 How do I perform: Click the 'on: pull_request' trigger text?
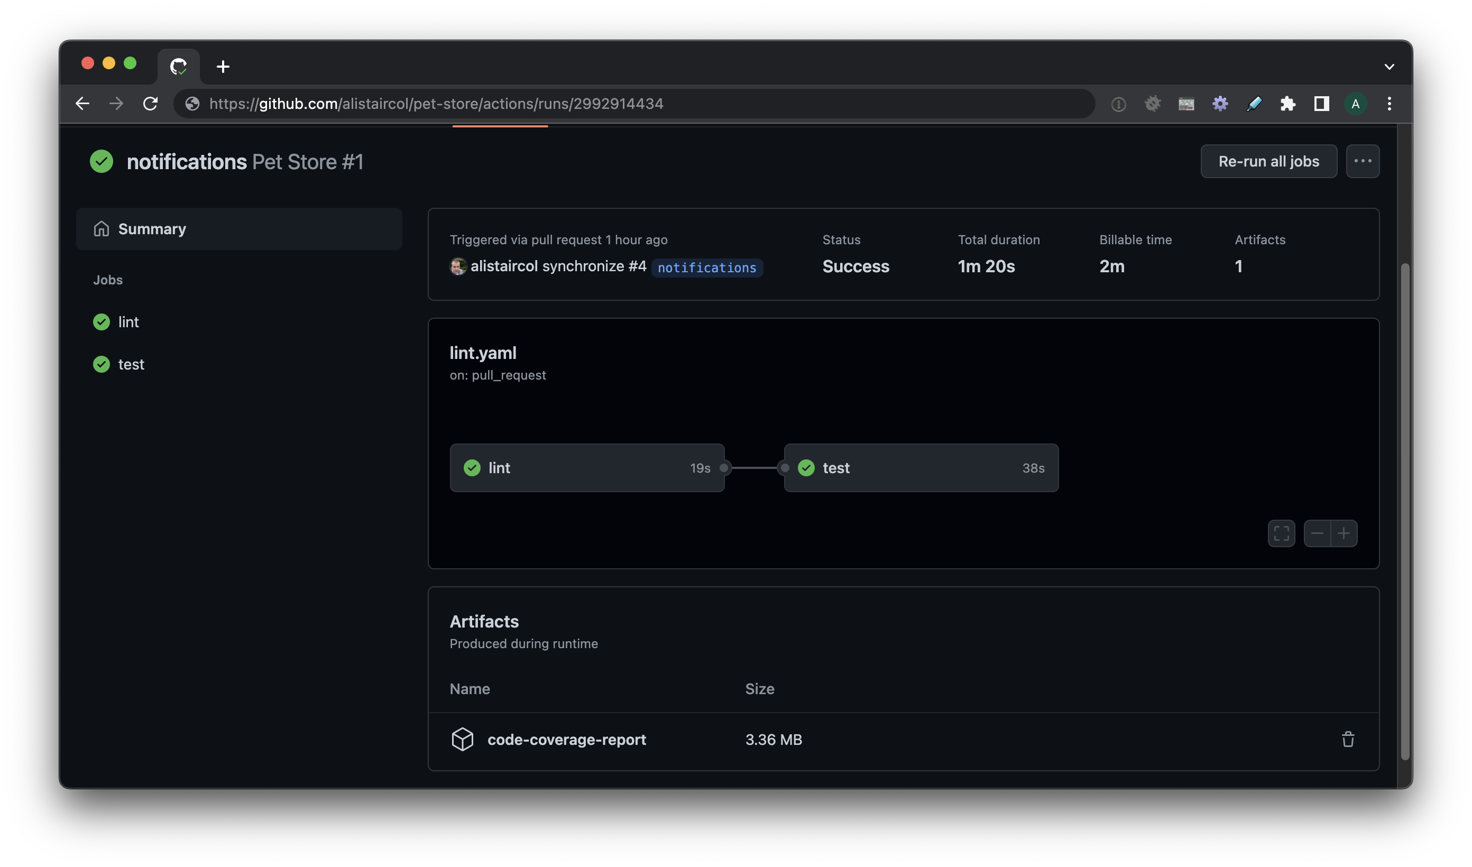[498, 375]
